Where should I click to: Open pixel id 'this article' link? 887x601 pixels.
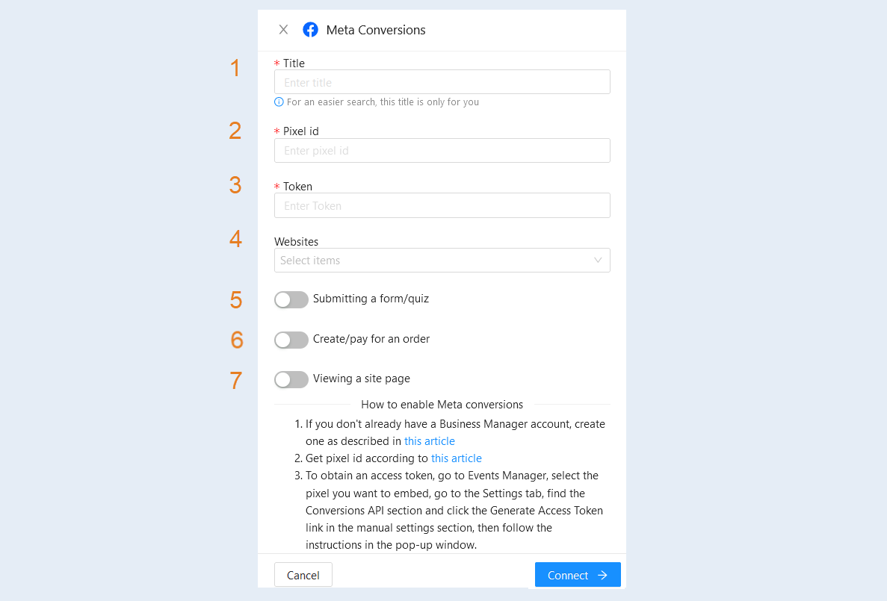(x=457, y=458)
